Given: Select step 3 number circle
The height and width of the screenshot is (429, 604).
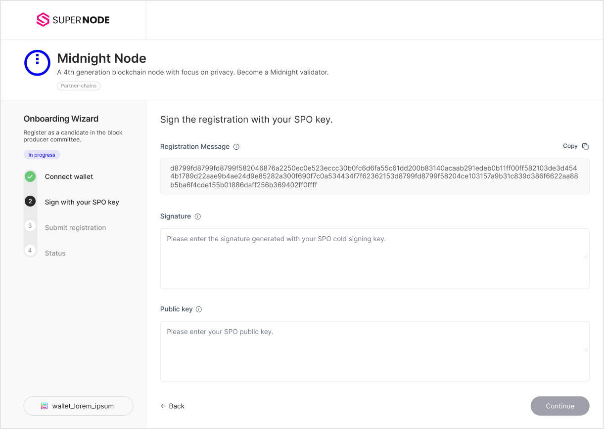Looking at the screenshot, I should (x=30, y=226).
